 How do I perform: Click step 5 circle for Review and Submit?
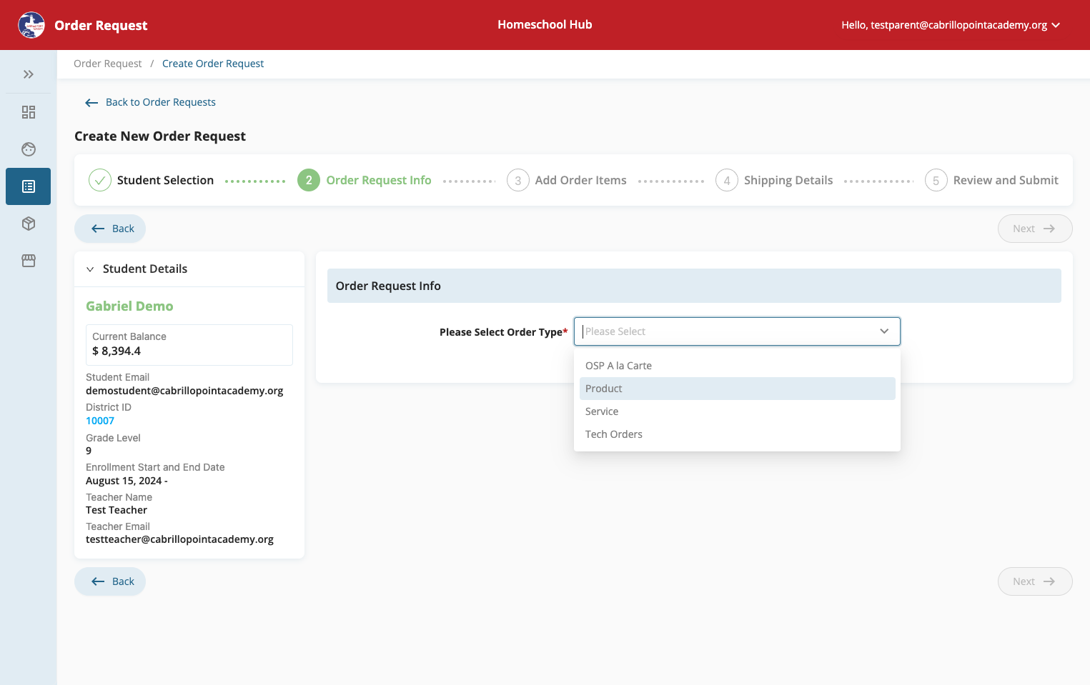tap(936, 180)
